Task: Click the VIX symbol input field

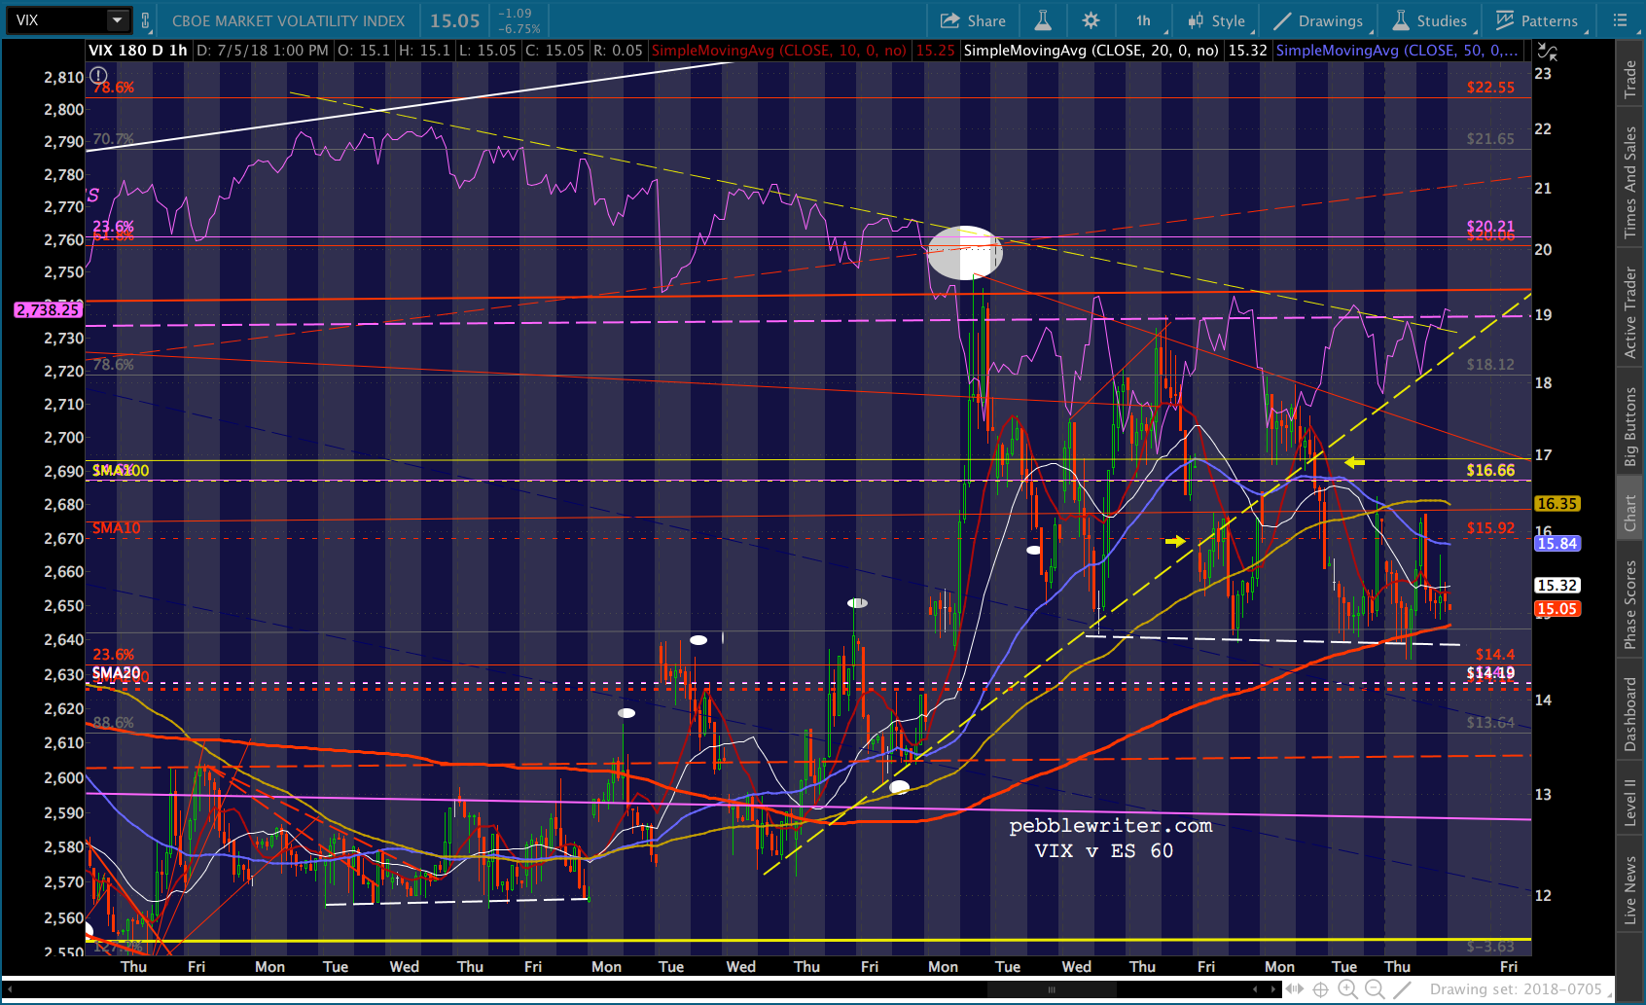Action: pyautogui.click(x=56, y=20)
